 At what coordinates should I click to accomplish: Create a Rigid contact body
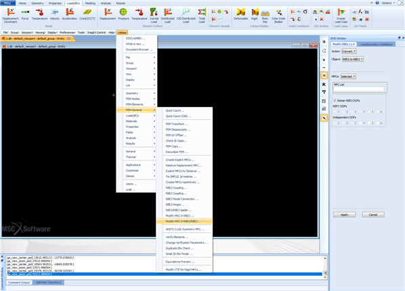click(255, 14)
